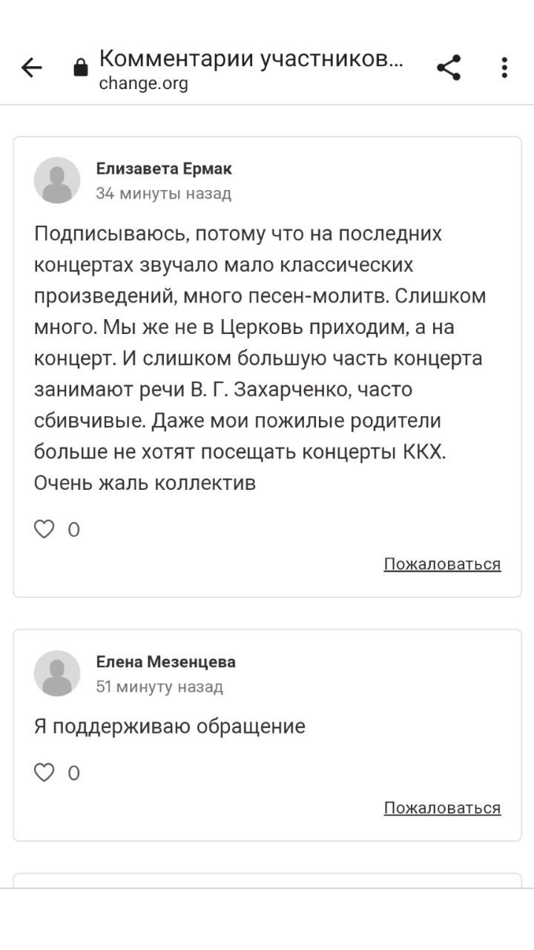The image size is (534, 950).
Task: Tap the change.org URL text
Action: point(144,83)
